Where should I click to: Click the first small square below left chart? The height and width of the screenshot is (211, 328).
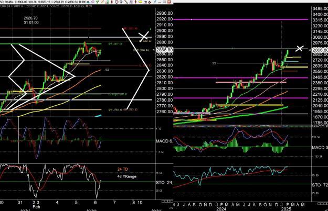click(163, 201)
